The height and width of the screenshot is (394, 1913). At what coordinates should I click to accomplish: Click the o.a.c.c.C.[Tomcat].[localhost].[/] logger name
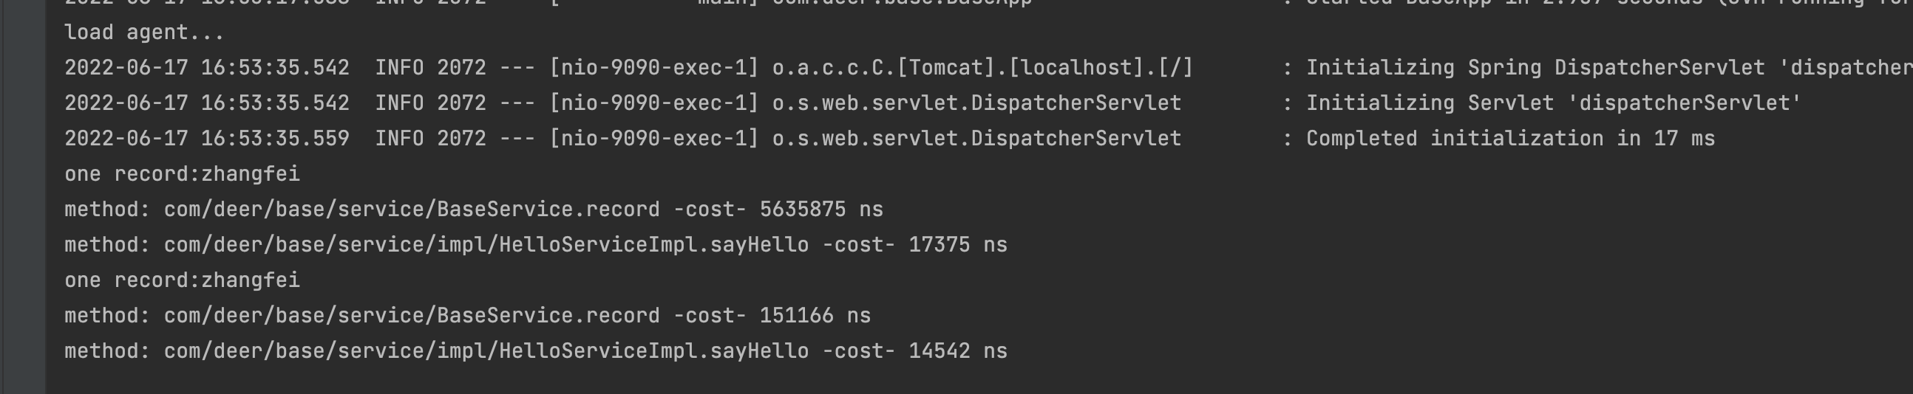click(x=982, y=67)
